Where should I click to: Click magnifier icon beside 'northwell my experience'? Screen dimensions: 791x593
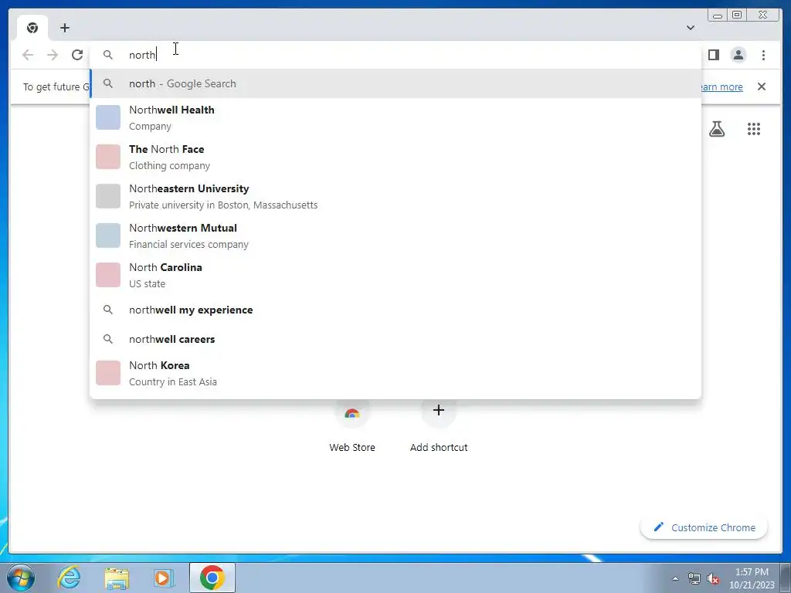(x=108, y=310)
